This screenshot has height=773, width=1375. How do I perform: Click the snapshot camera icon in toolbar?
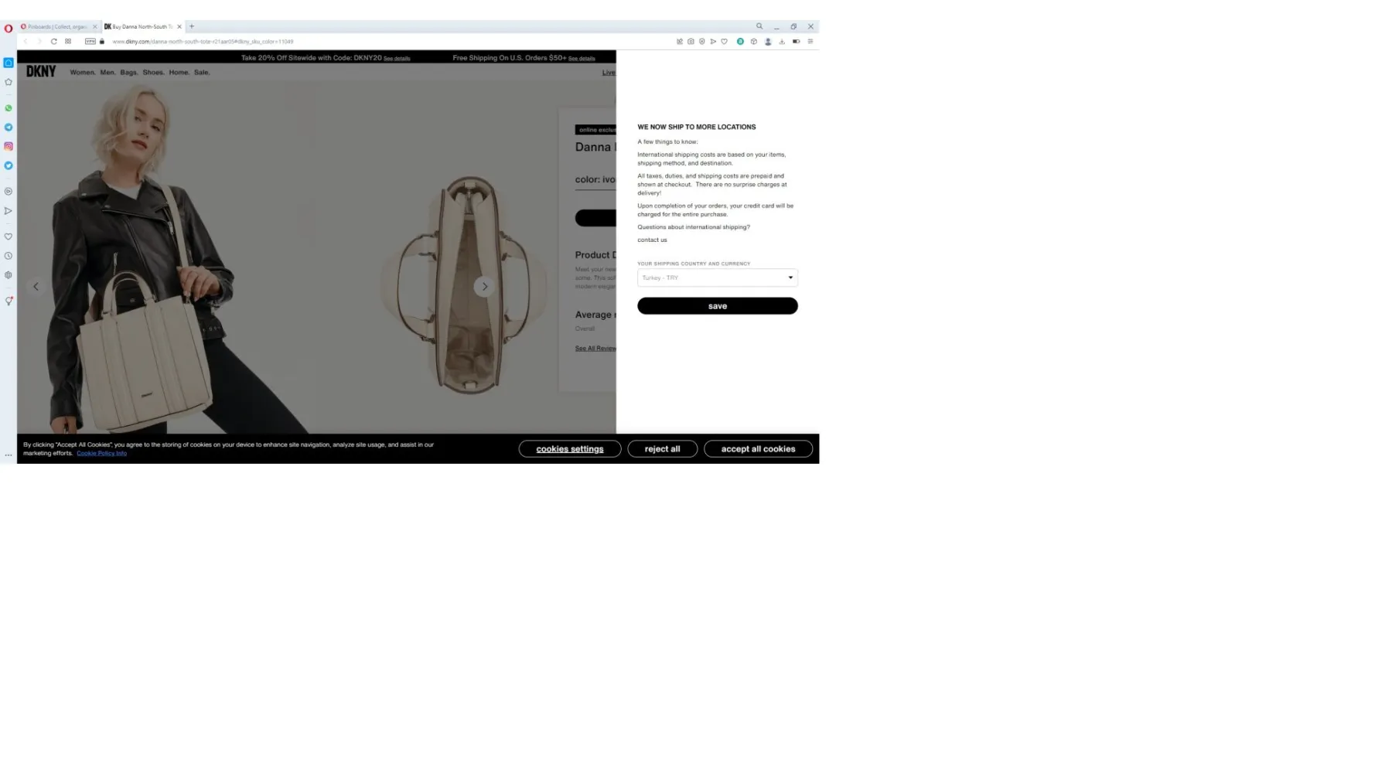coord(691,42)
